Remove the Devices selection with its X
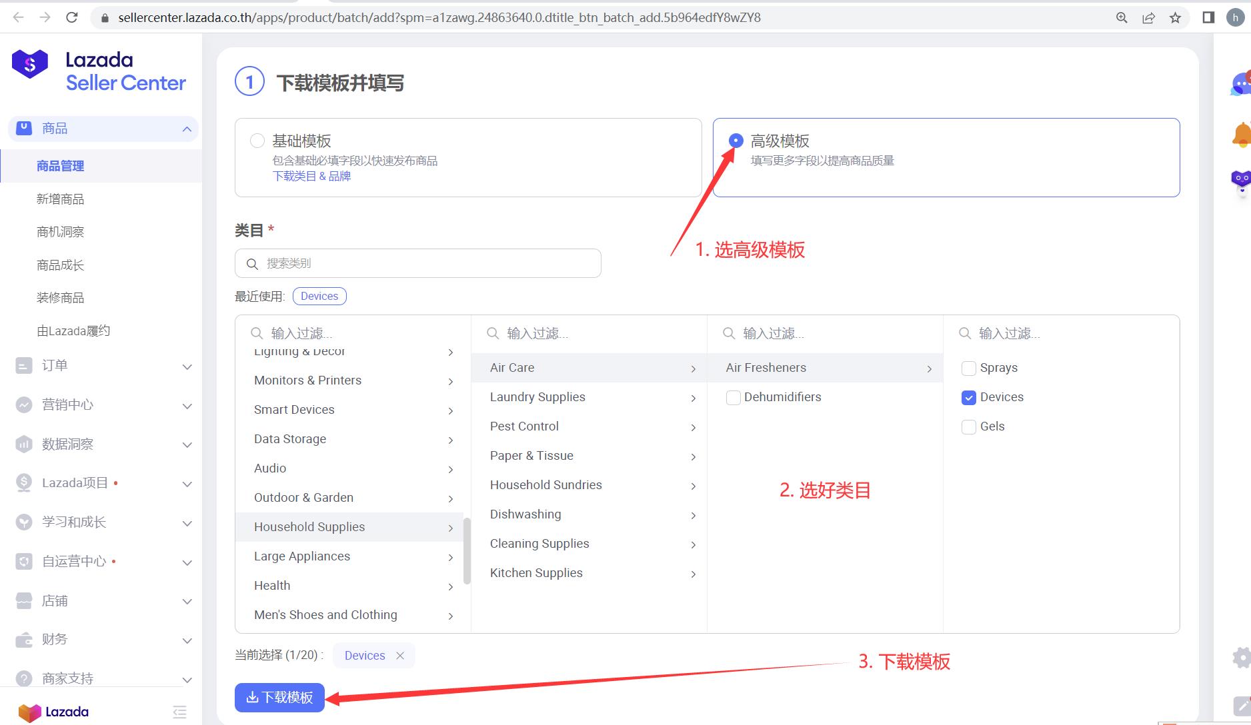Screen dimensions: 1251x725 400,656
